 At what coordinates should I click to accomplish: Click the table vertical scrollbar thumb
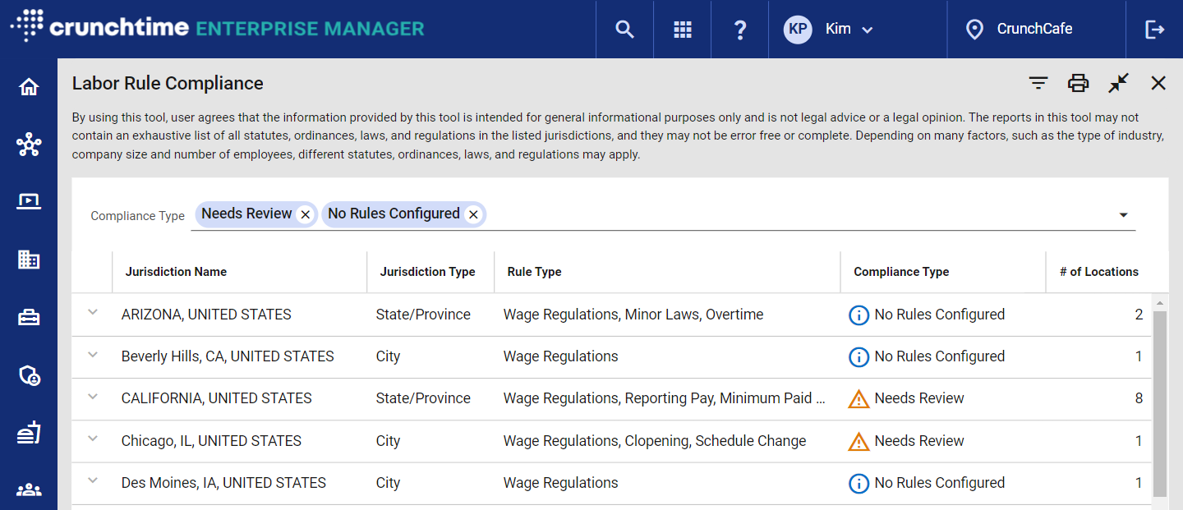[x=1160, y=402]
